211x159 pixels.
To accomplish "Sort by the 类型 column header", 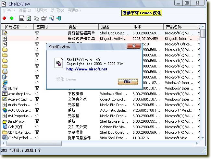I will (x=82, y=27).
